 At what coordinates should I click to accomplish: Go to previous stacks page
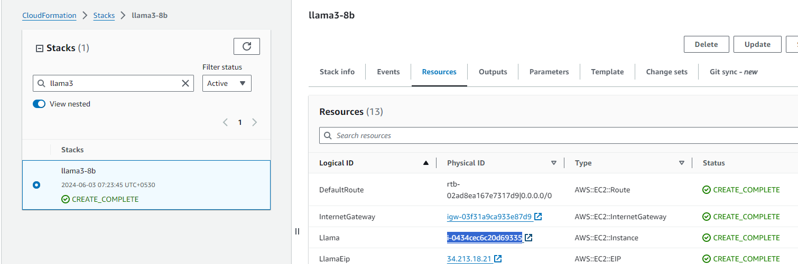pyautogui.click(x=225, y=122)
